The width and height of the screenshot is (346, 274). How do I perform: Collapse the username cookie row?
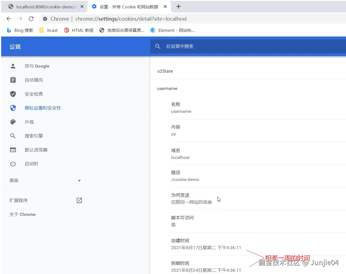coord(248,88)
